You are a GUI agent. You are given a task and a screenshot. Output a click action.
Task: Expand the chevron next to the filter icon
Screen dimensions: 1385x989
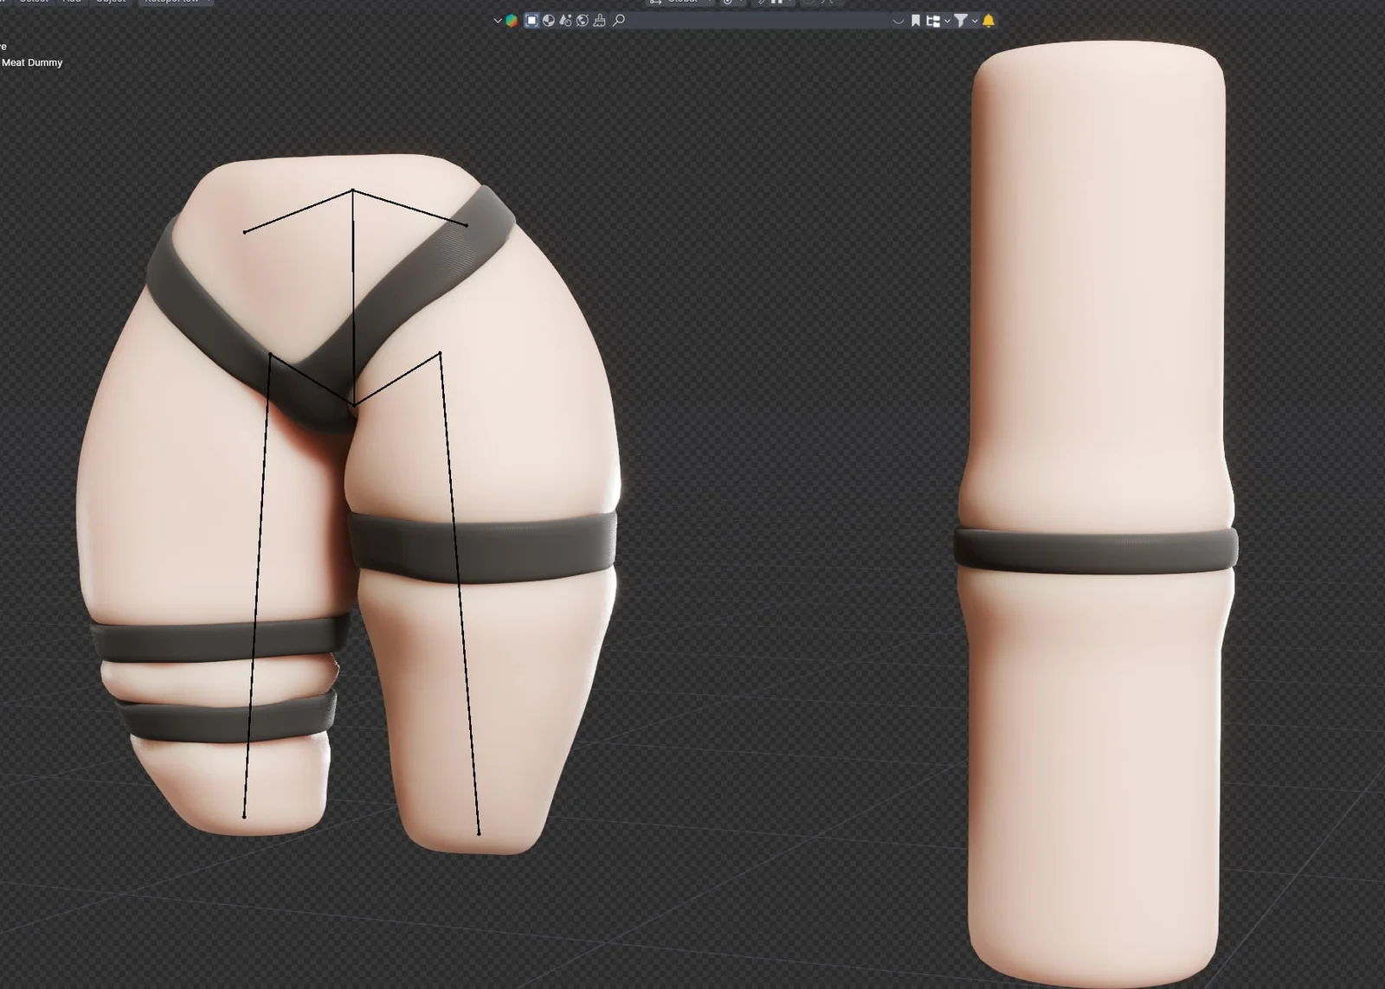point(973,22)
